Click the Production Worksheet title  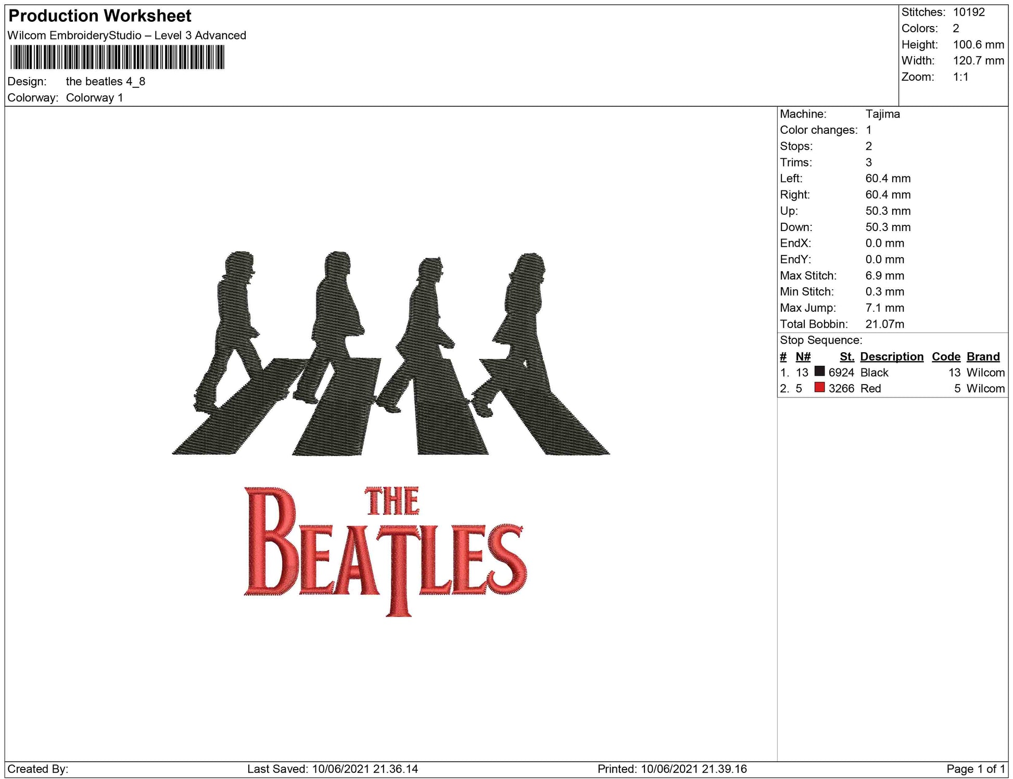[x=100, y=16]
